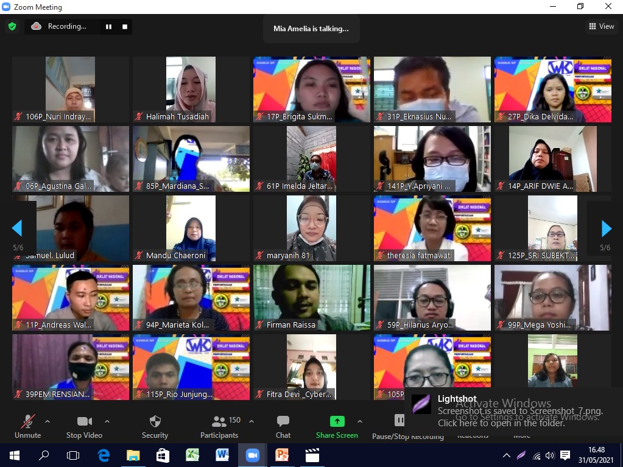Select the 31P_Eknasius Nu video tile
The height and width of the screenshot is (467, 623).
point(432,90)
